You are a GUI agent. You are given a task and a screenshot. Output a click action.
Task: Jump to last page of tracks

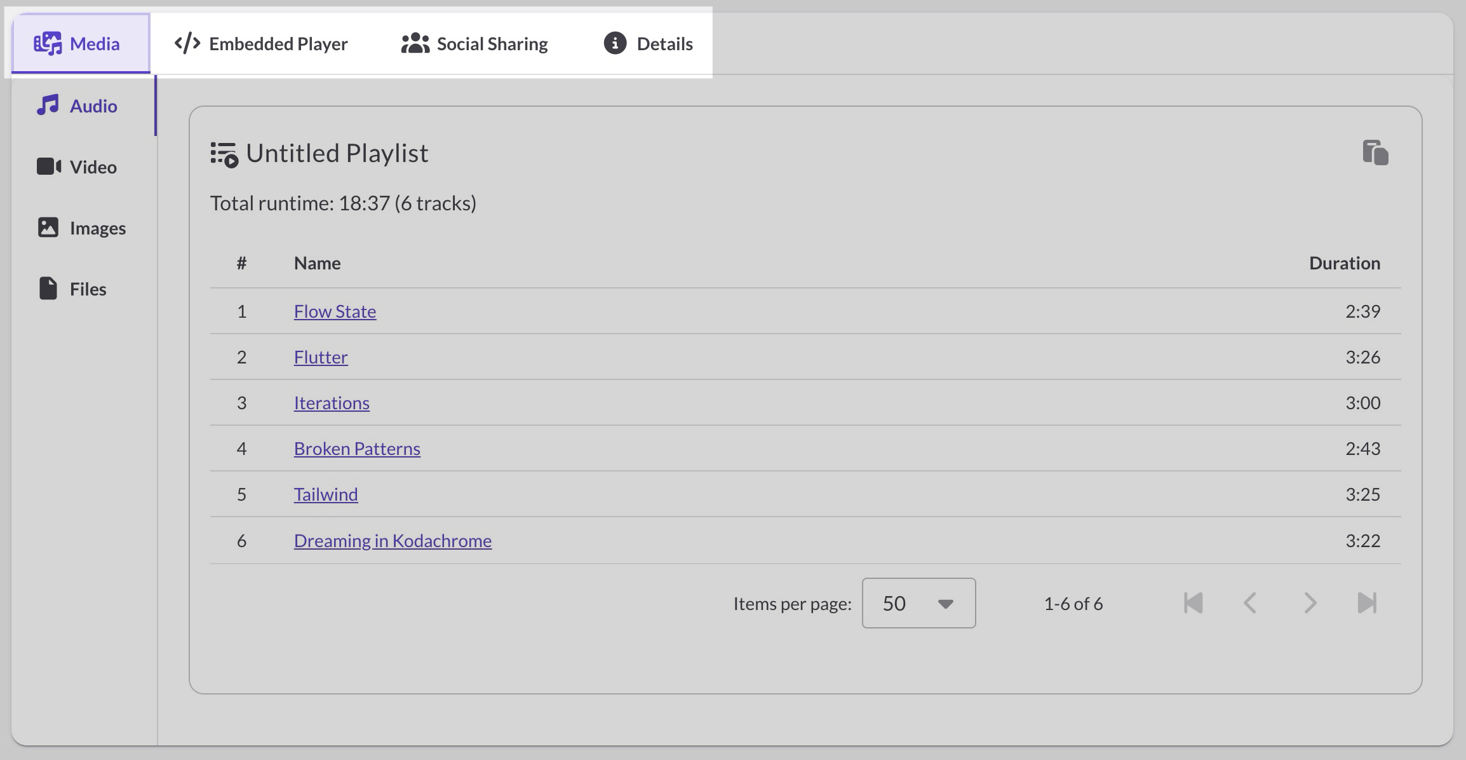tap(1366, 603)
